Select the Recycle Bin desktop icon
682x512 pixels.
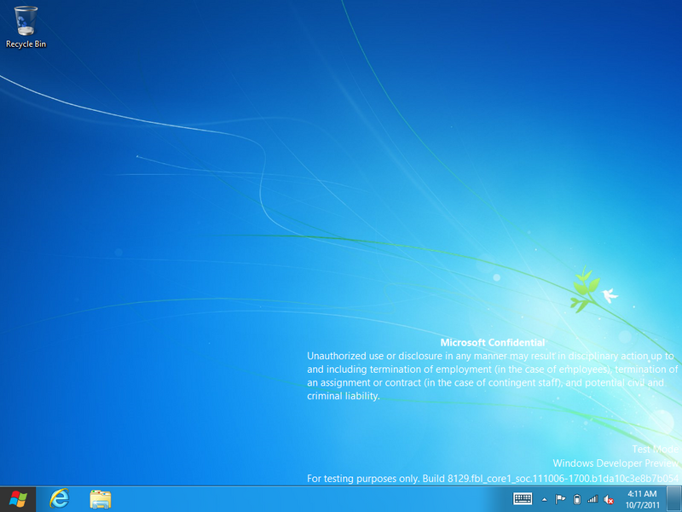[26, 27]
